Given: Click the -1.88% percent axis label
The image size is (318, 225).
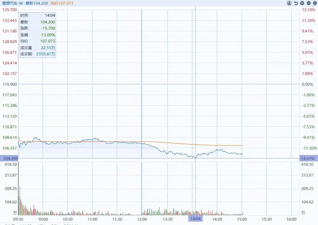Looking at the screenshot, I should [x=308, y=95].
